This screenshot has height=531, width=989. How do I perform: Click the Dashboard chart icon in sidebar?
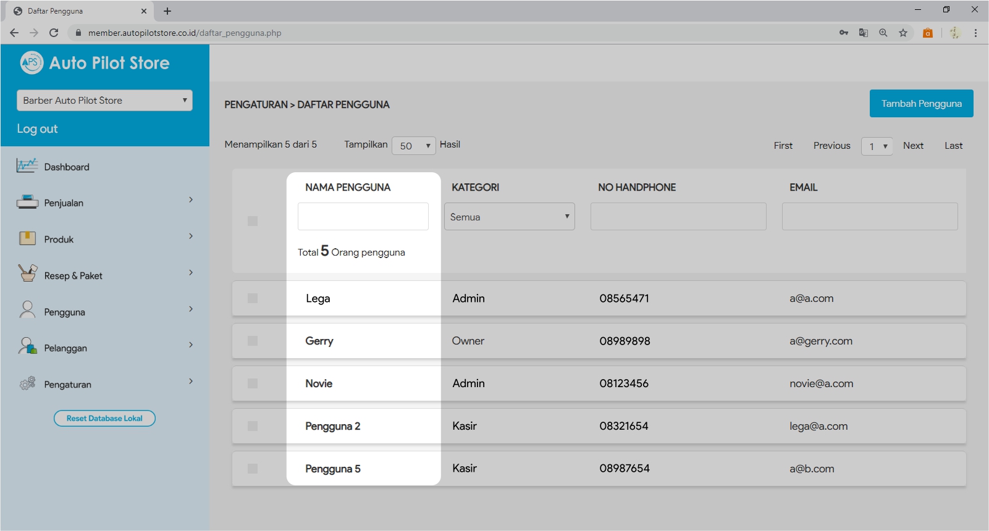(27, 166)
